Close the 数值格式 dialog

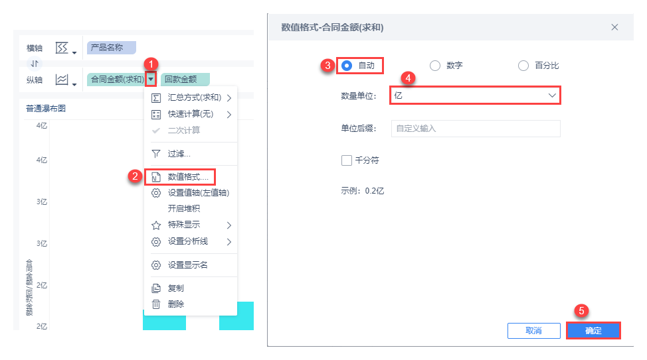click(x=614, y=27)
